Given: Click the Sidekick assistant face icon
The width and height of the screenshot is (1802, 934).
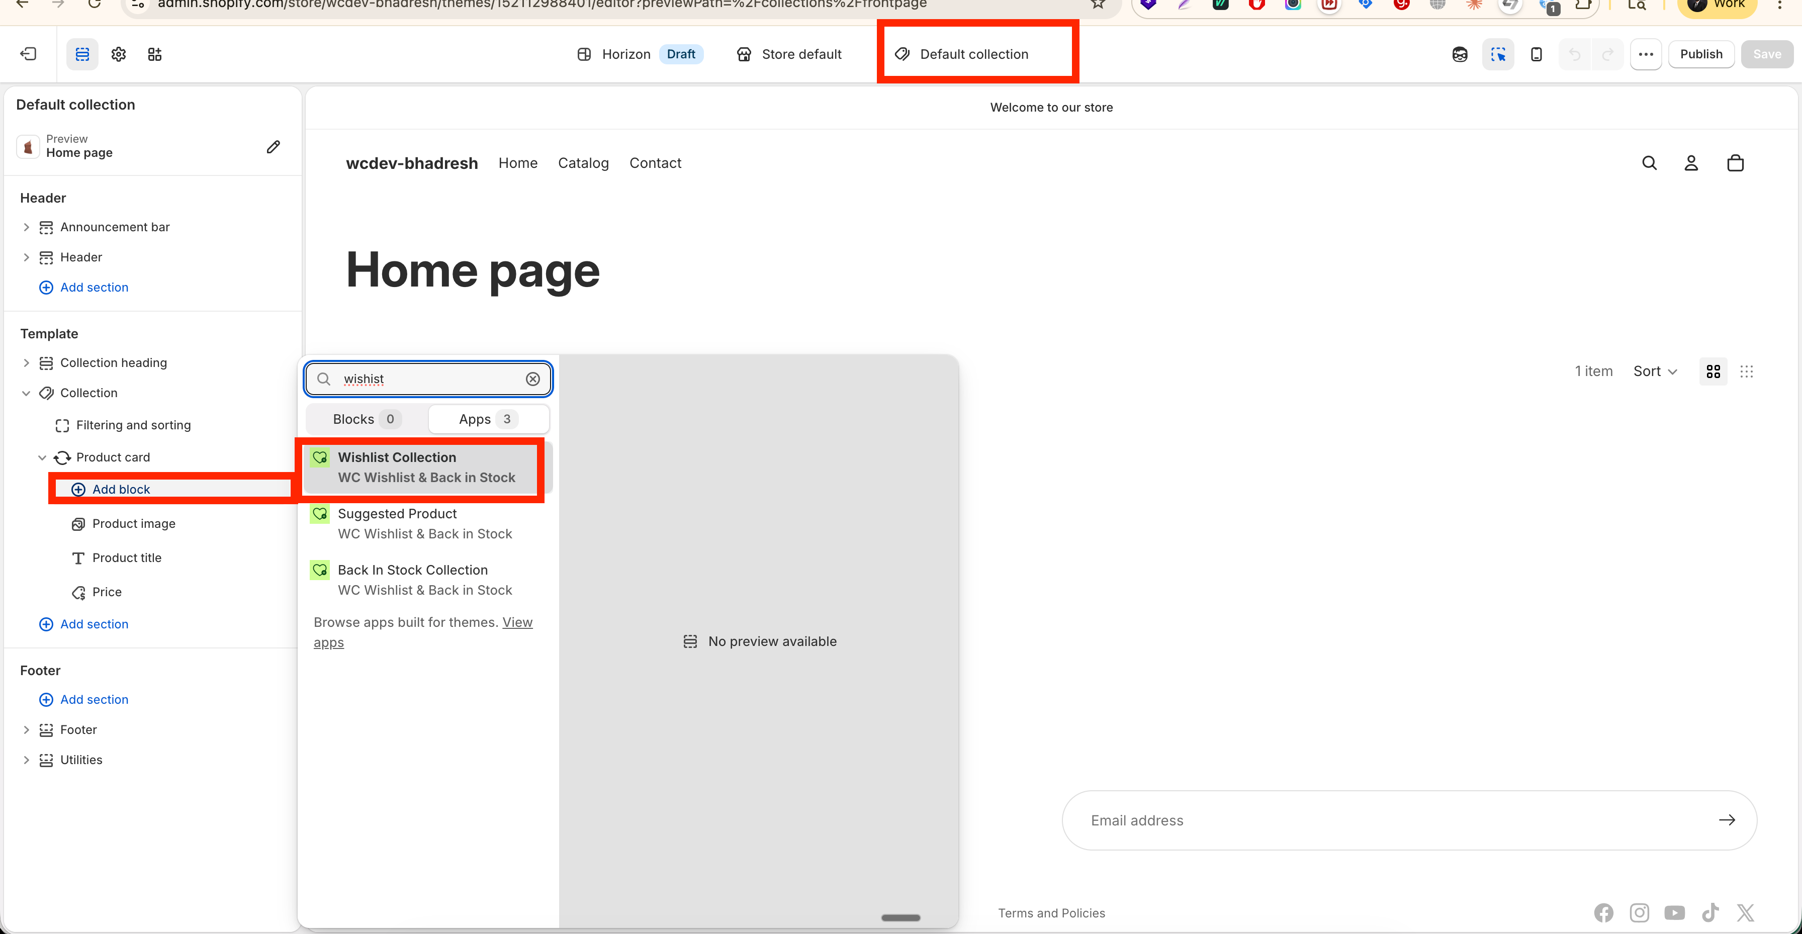Looking at the screenshot, I should point(1460,54).
